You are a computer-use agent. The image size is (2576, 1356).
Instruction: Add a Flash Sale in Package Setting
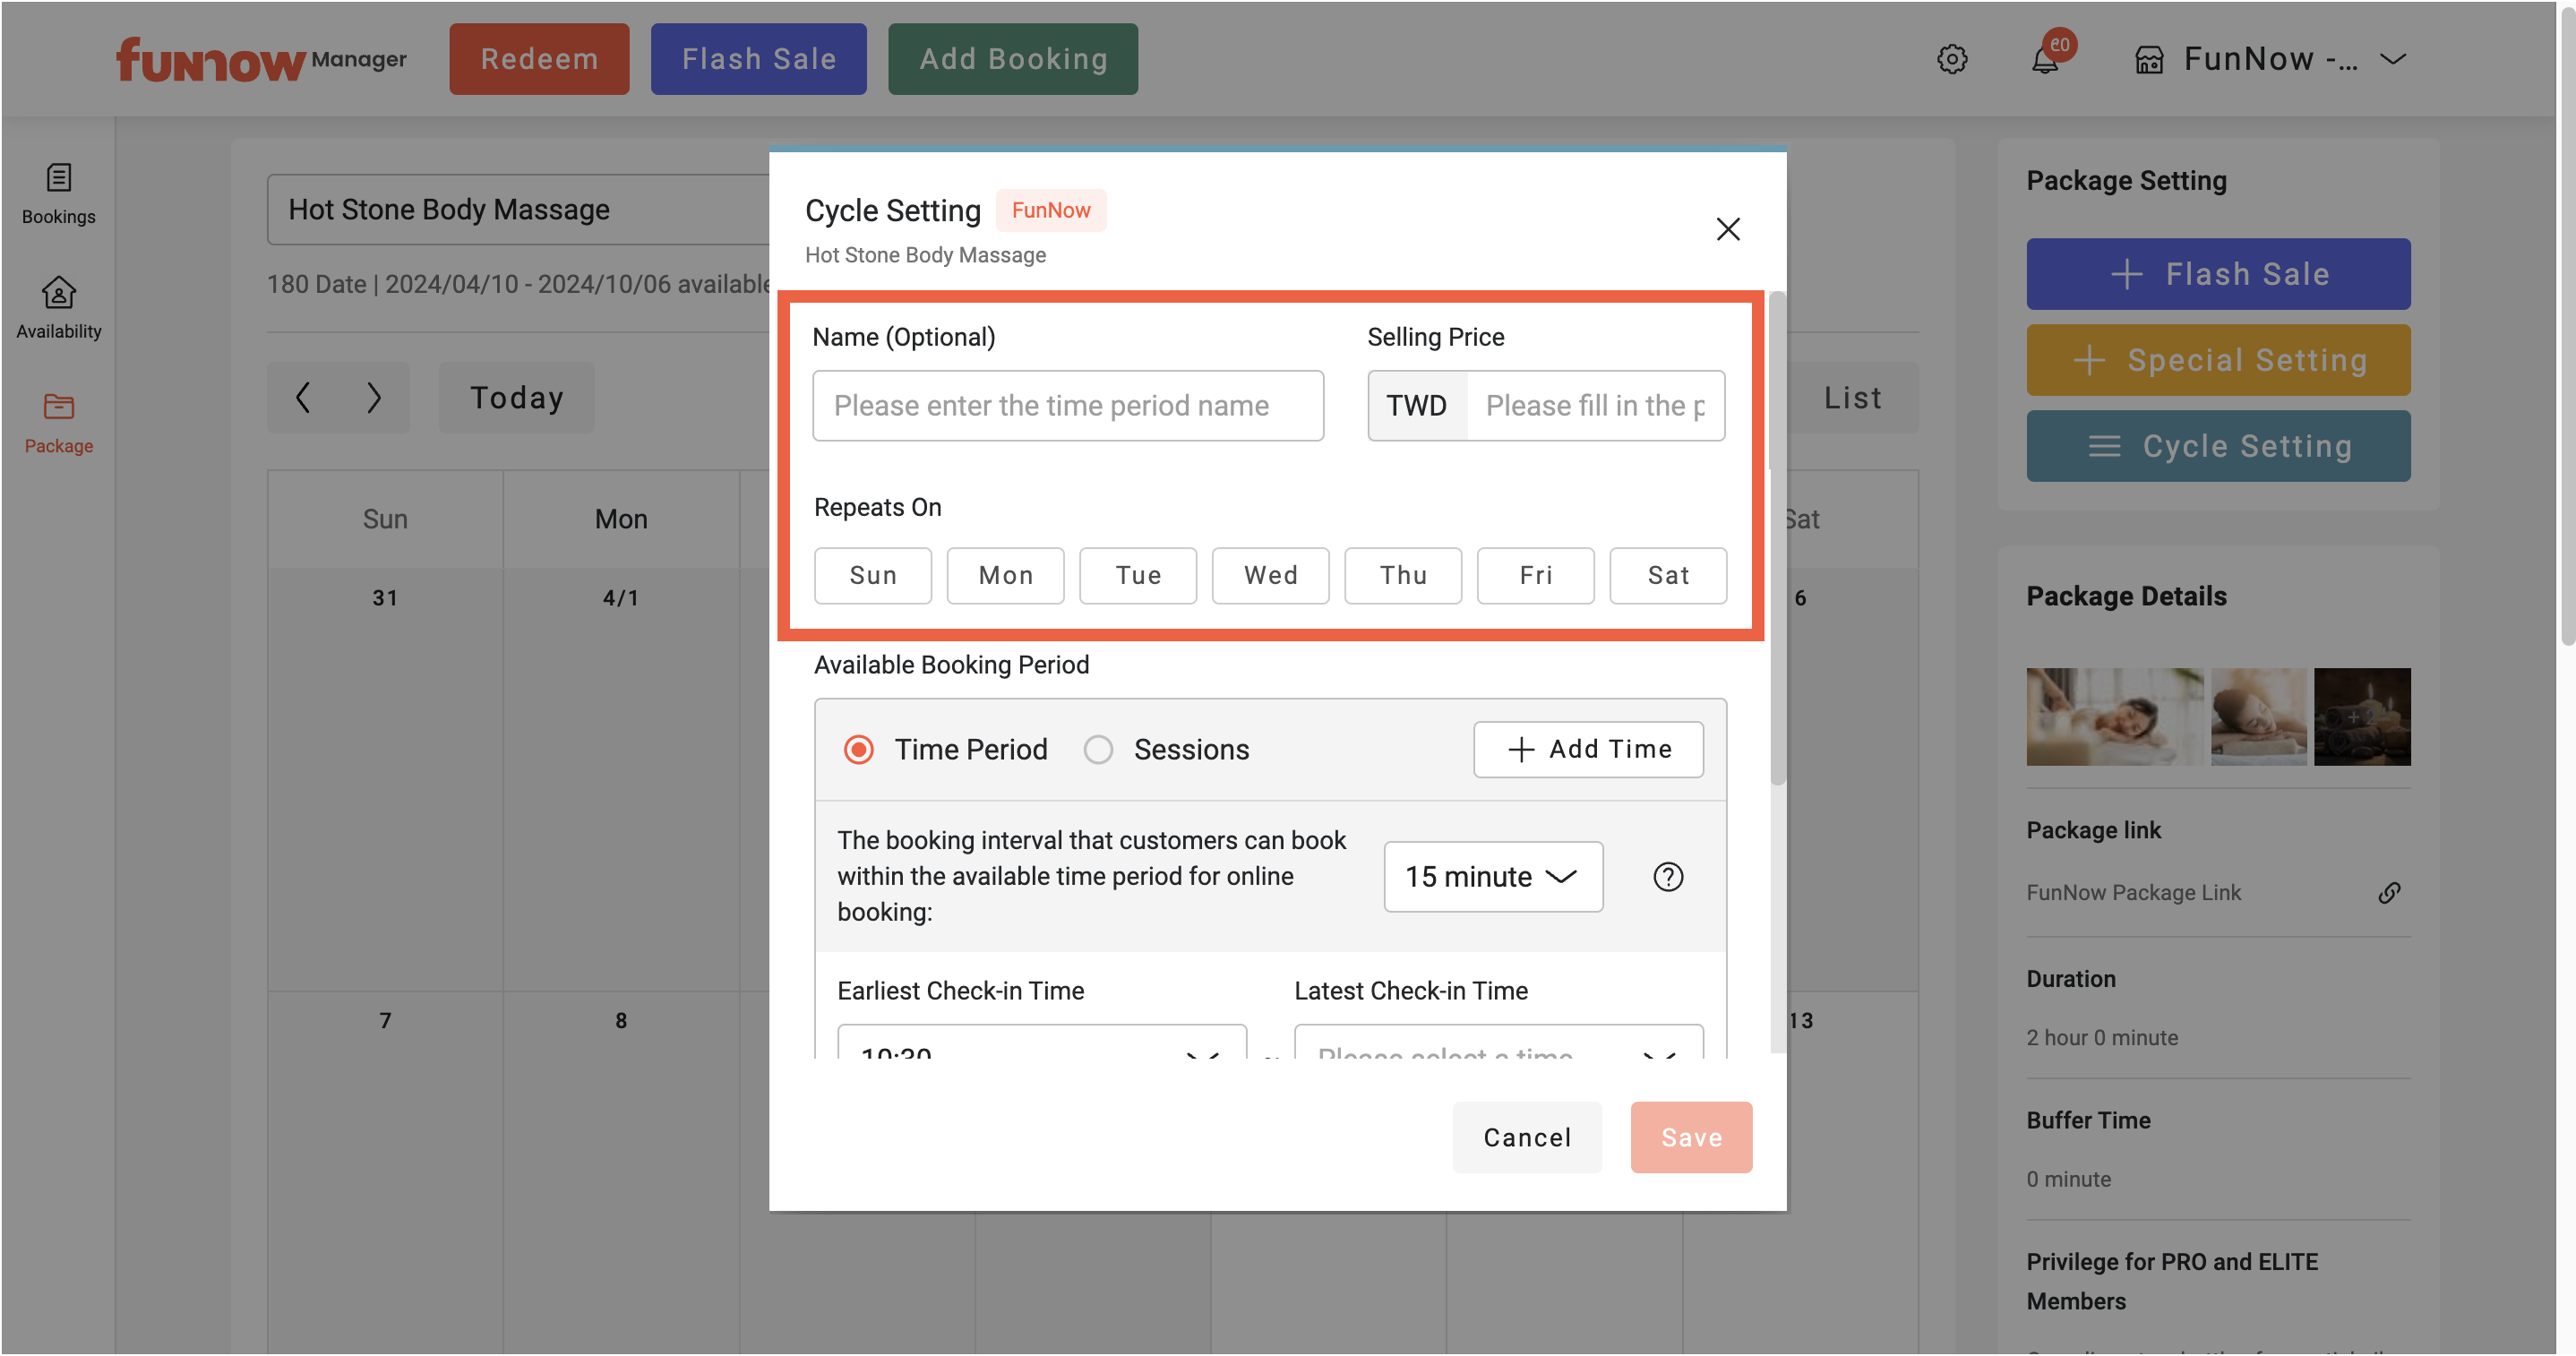(2217, 274)
